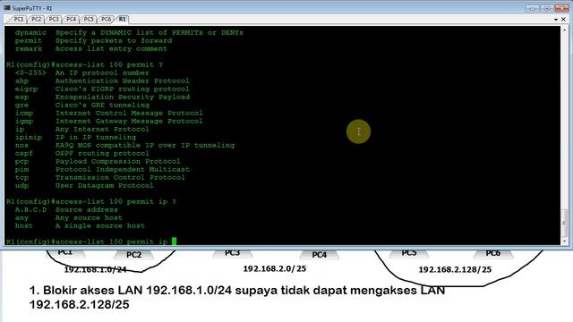Click the 192.168.2.0/25 network label

click(275, 268)
